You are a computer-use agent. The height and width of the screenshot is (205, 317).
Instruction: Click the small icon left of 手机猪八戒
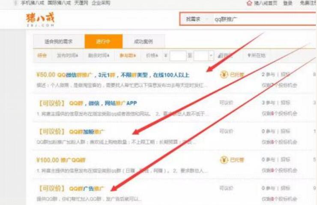tap(15, 3)
